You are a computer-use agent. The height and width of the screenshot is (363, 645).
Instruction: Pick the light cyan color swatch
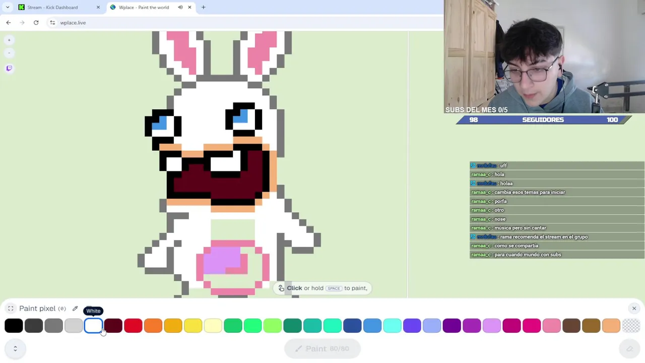coord(392,326)
